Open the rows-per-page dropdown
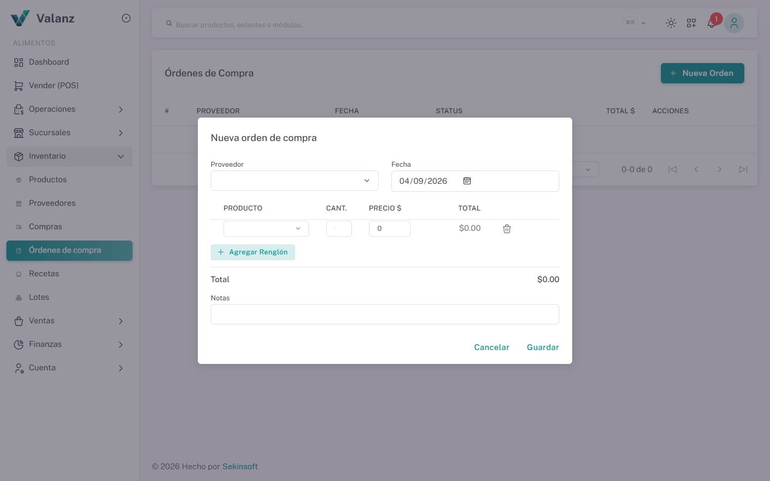The height and width of the screenshot is (481, 770). coord(586,169)
